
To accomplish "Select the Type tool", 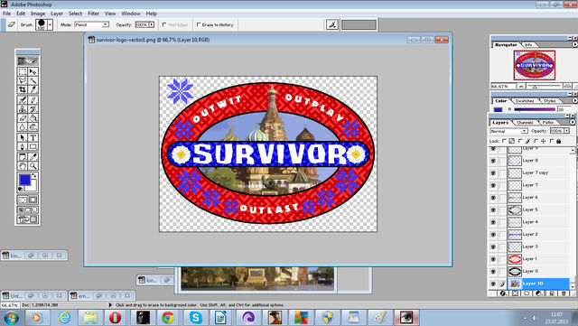I will tap(33, 137).
